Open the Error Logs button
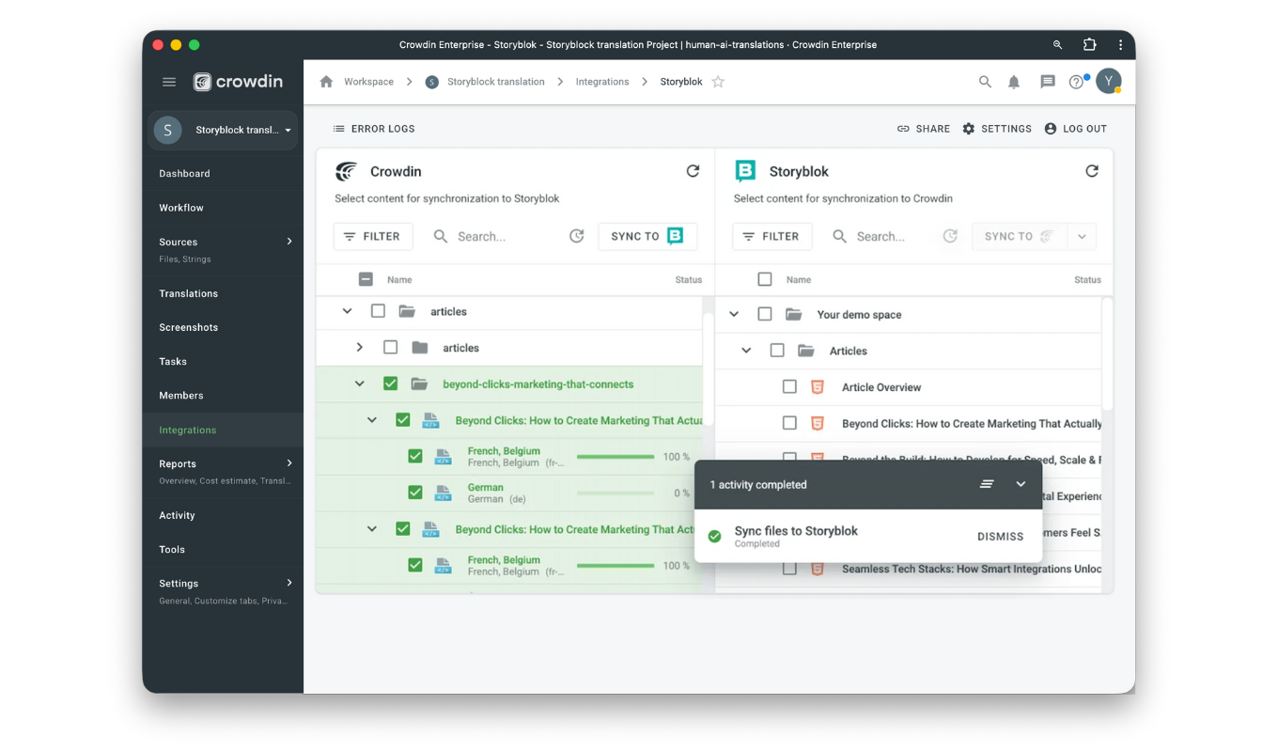 (374, 129)
